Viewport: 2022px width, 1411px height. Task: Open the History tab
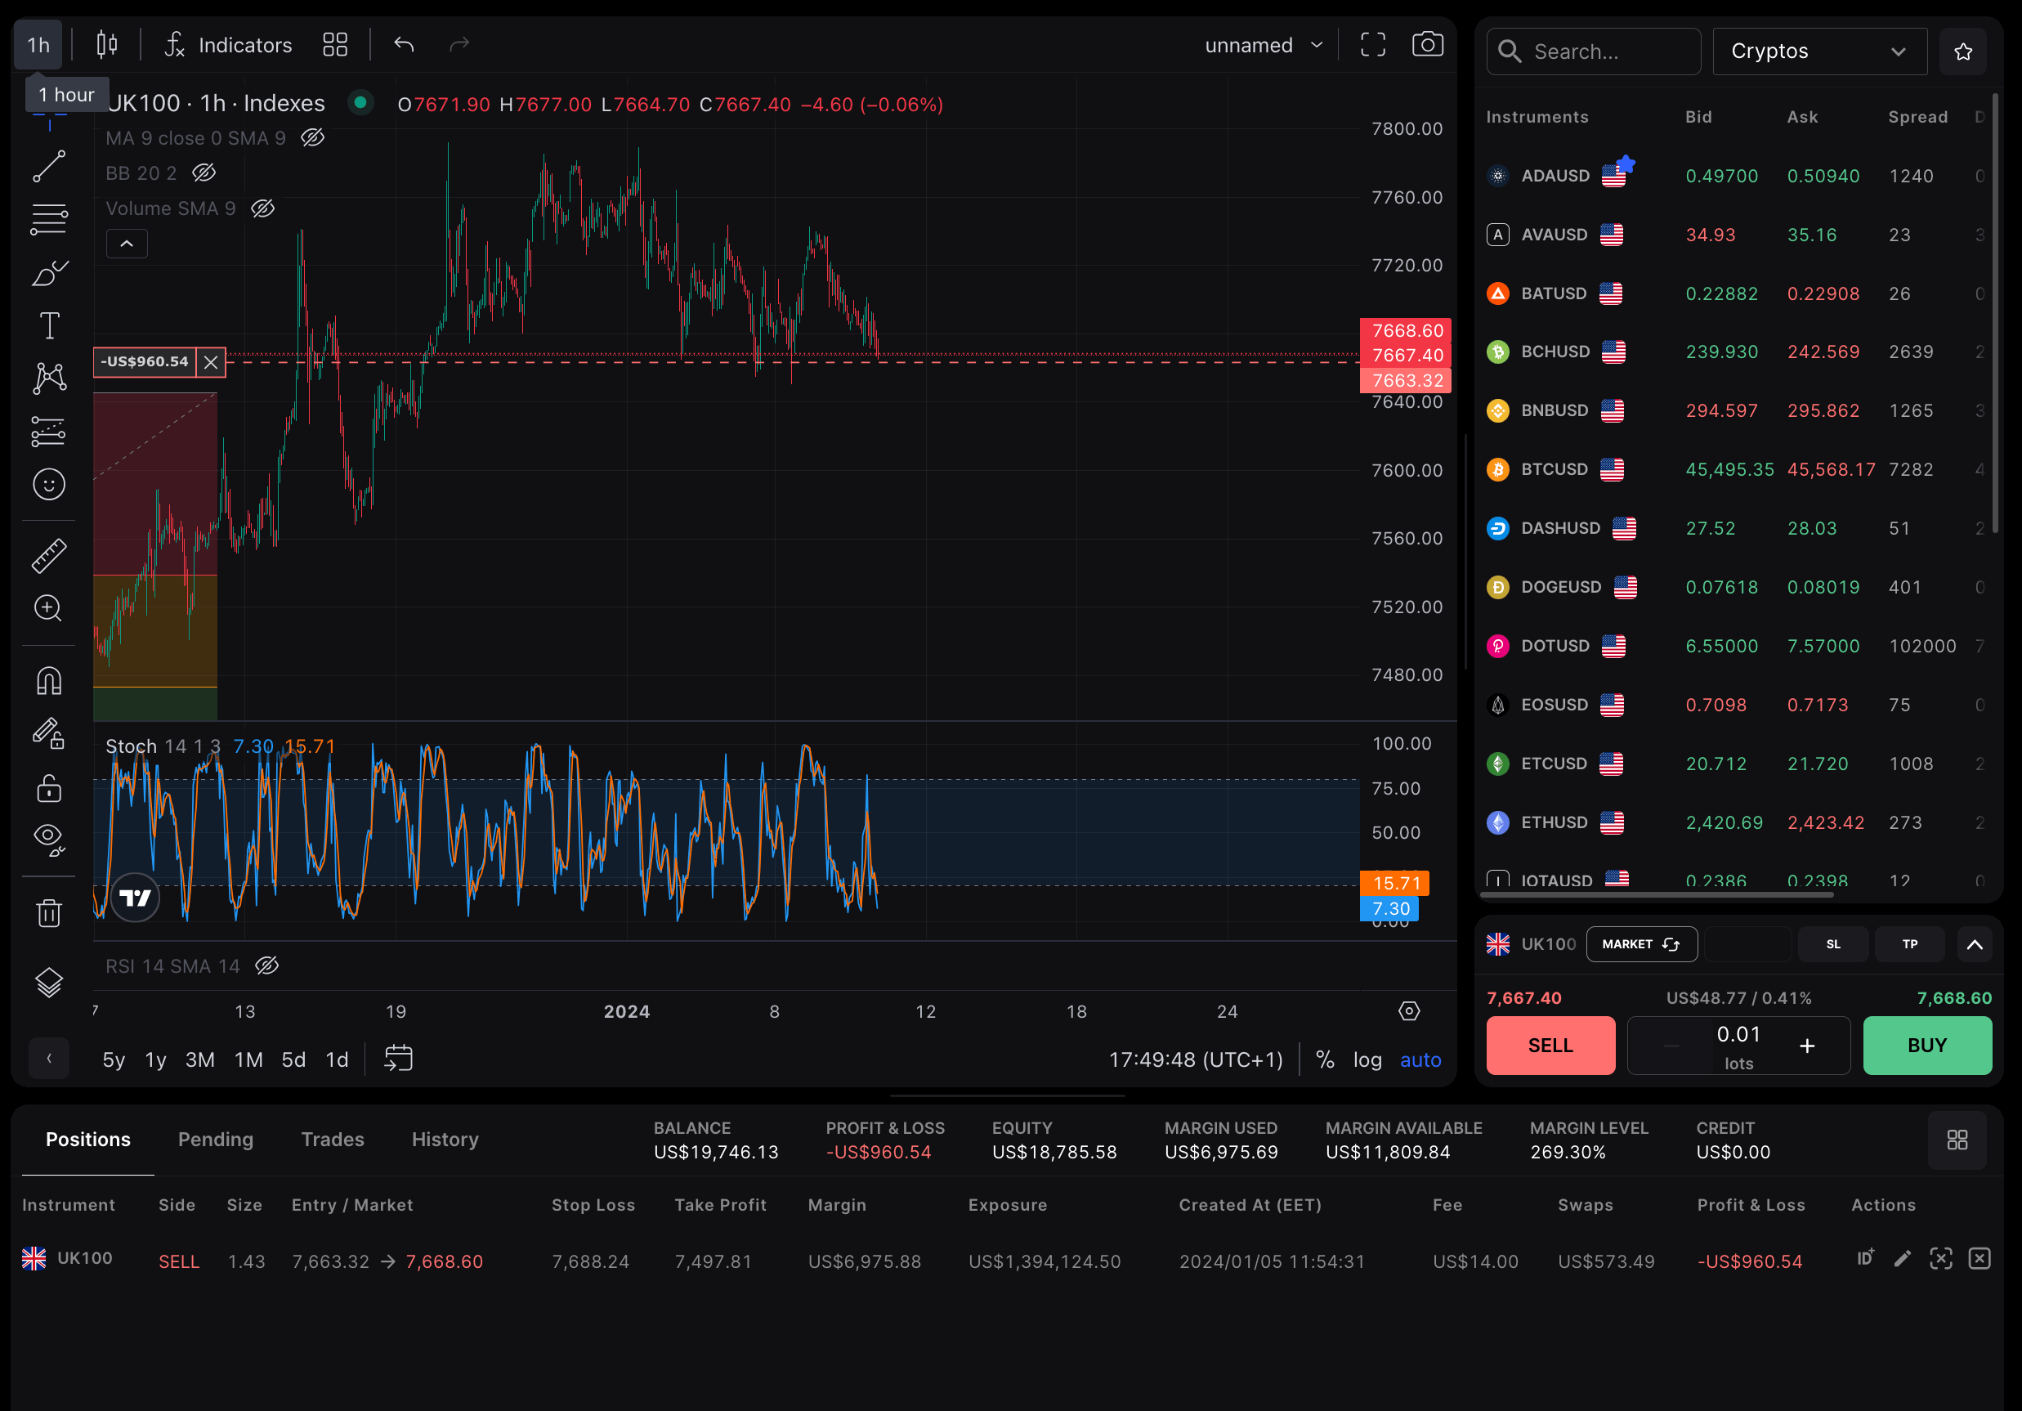445,1139
